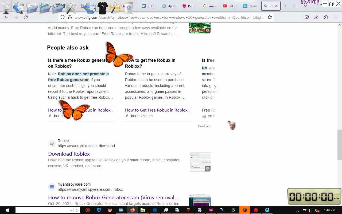Image resolution: width=342 pixels, height=214 pixels.
Task: Open How to remove Robux Generator scam link
Action: coord(114,197)
